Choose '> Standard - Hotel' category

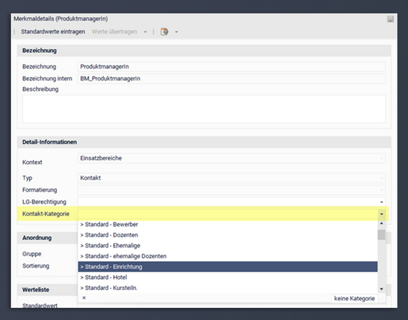(x=227, y=277)
